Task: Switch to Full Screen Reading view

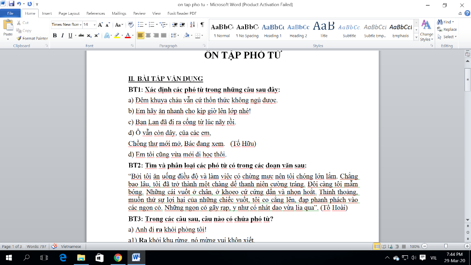Action: (384, 247)
